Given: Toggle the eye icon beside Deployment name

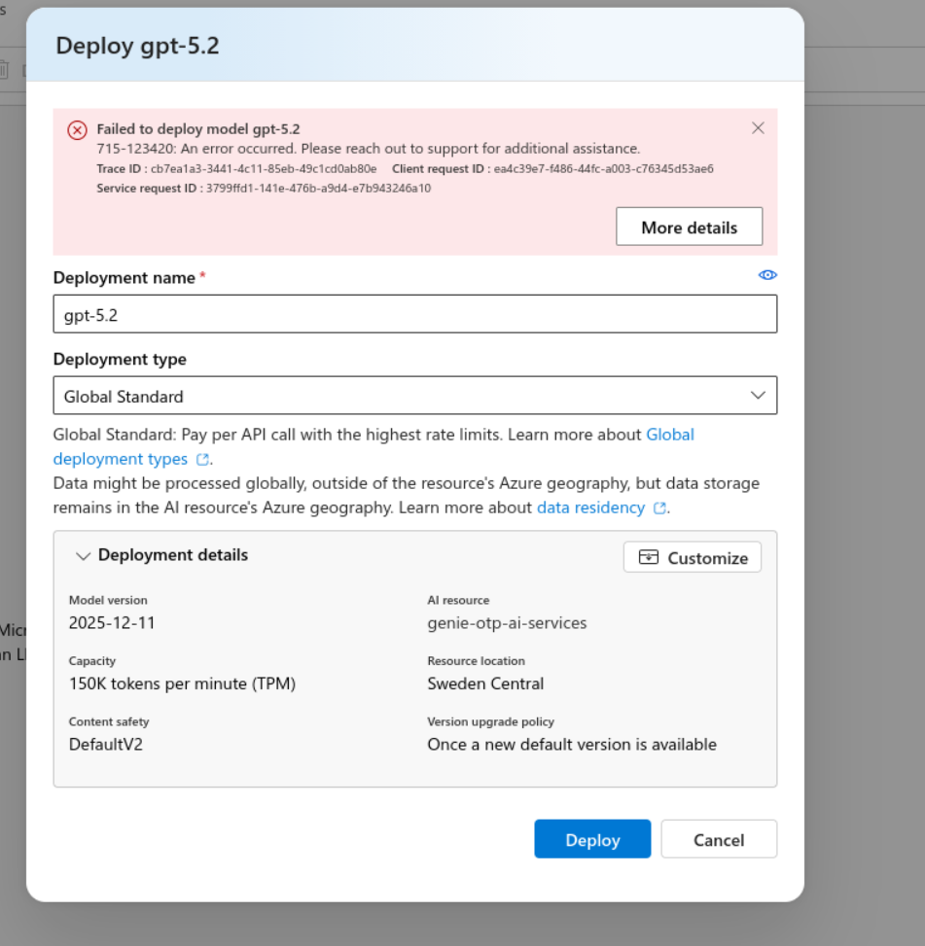Looking at the screenshot, I should click(x=767, y=275).
